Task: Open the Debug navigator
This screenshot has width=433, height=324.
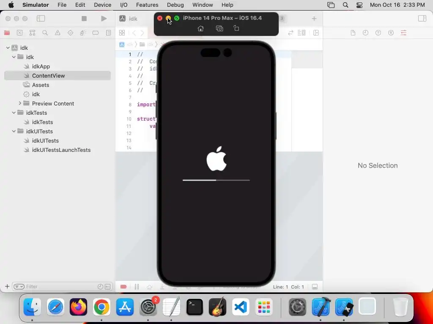Action: 83,33
